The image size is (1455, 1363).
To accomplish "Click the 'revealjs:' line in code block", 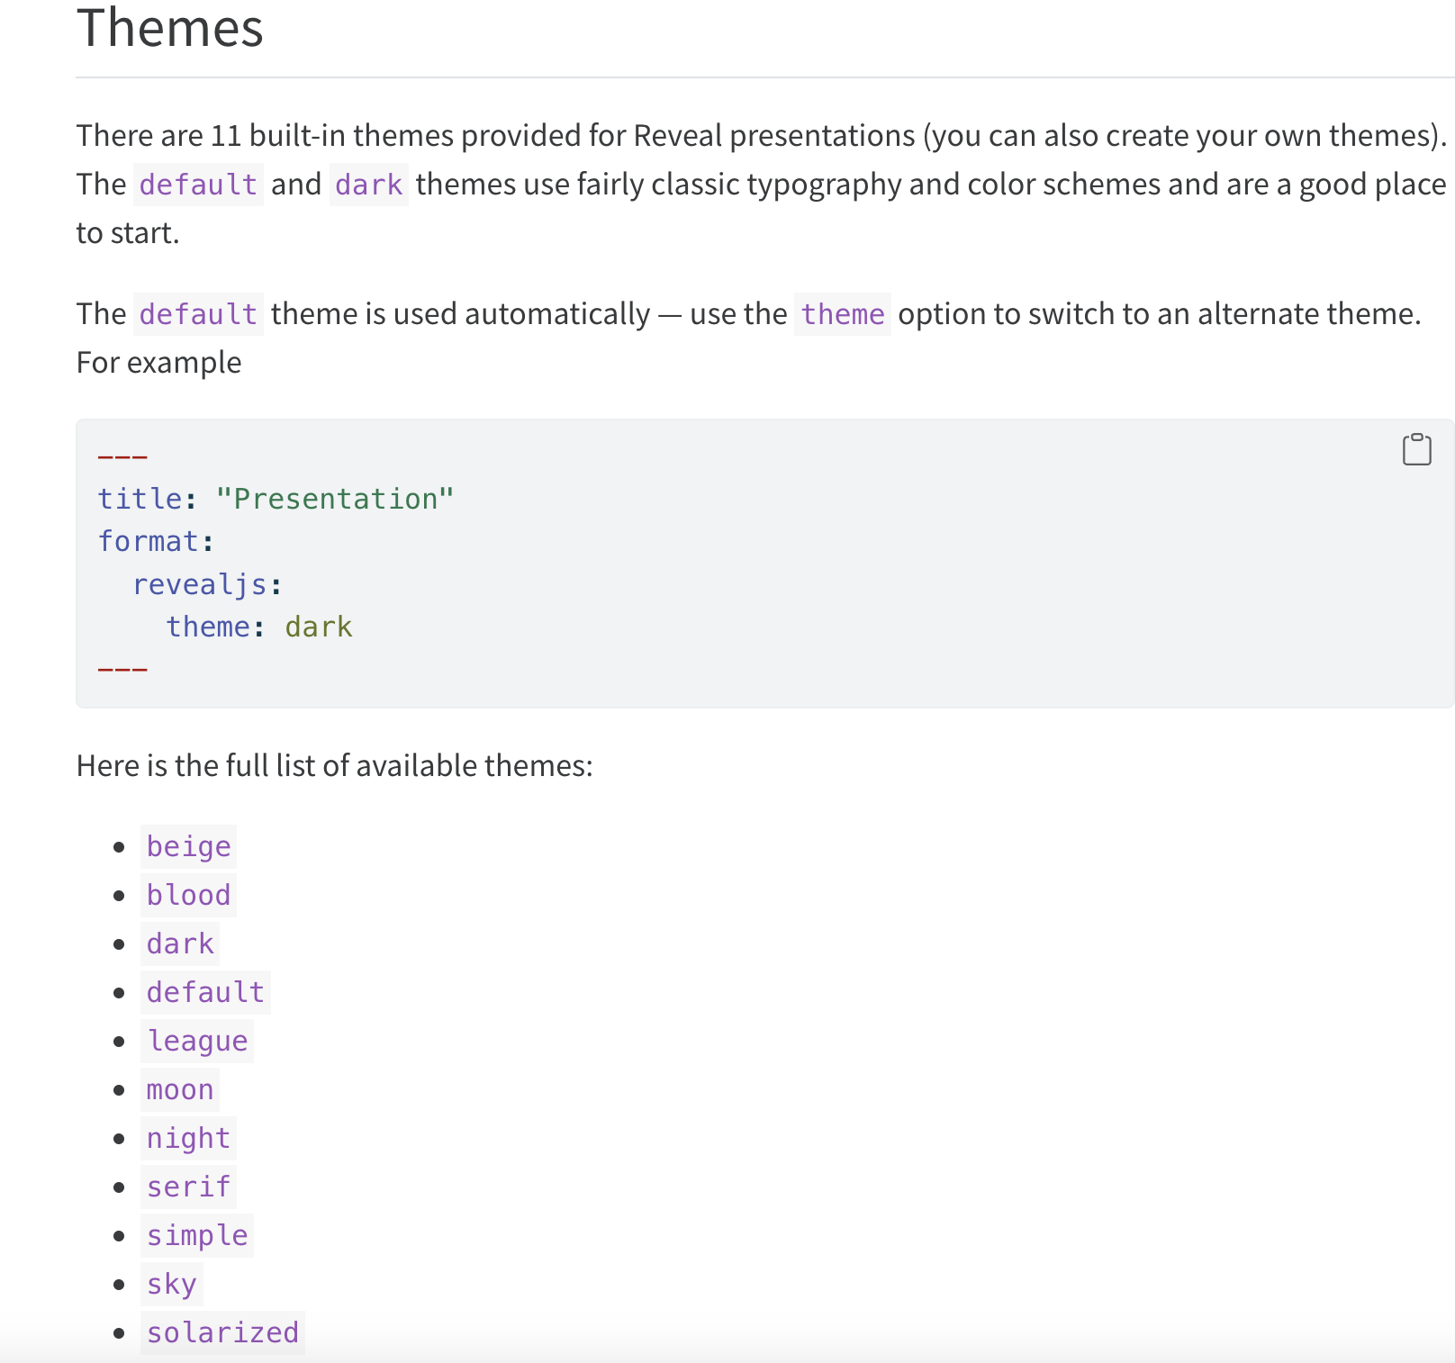I will pos(207,584).
